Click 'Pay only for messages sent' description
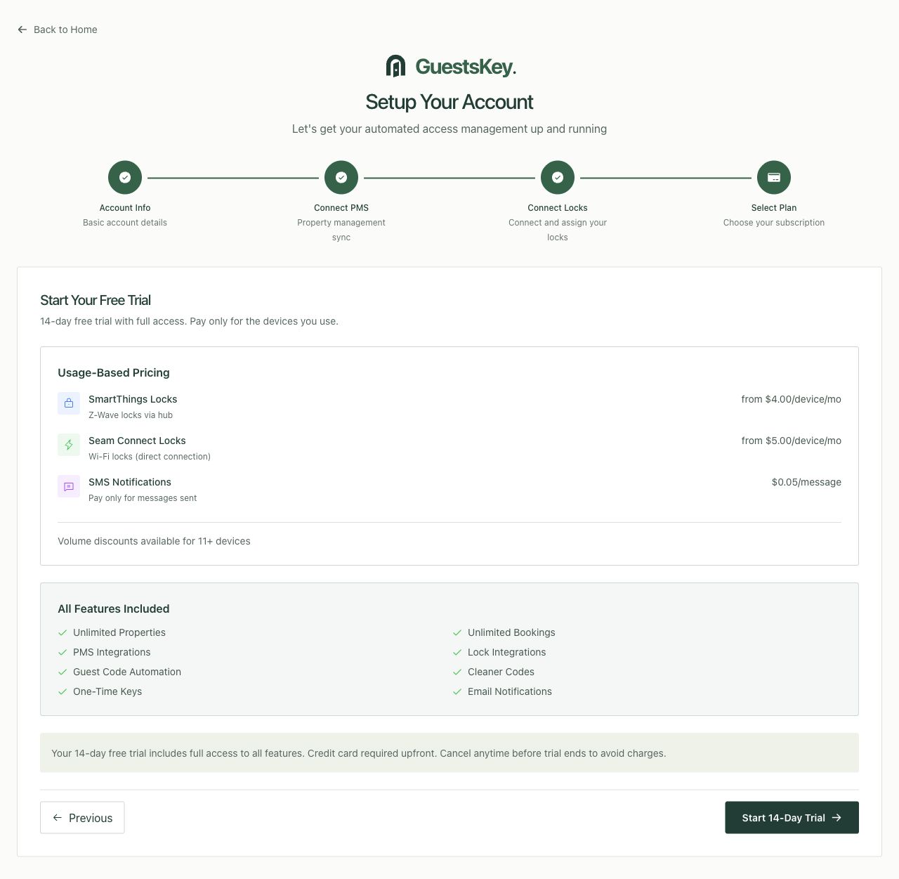 click(x=143, y=498)
